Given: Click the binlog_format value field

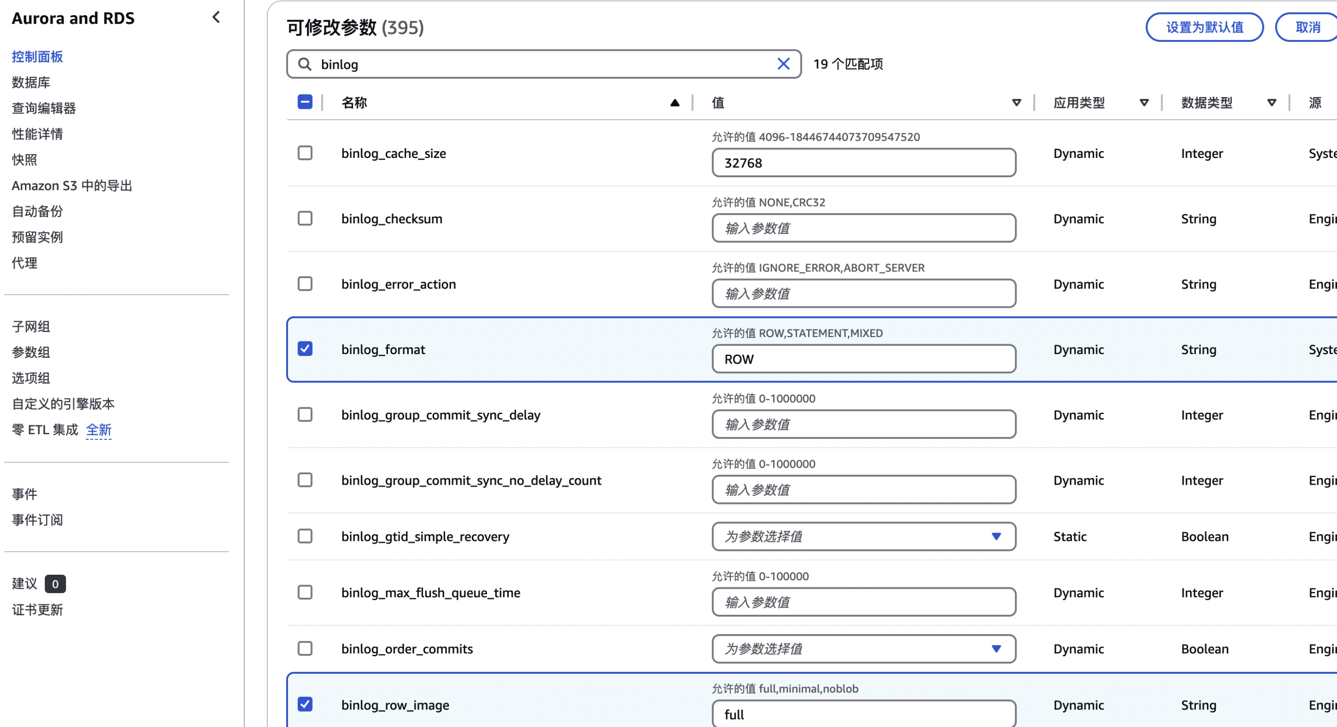Looking at the screenshot, I should point(863,359).
